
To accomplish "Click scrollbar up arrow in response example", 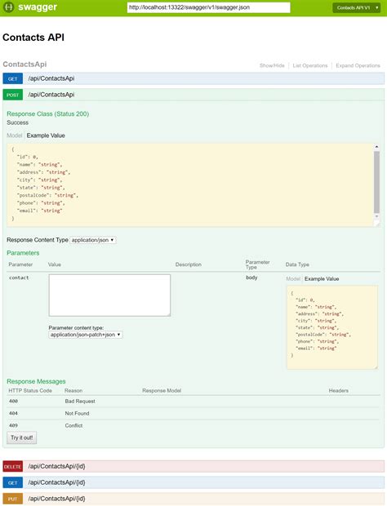I will 376,147.
